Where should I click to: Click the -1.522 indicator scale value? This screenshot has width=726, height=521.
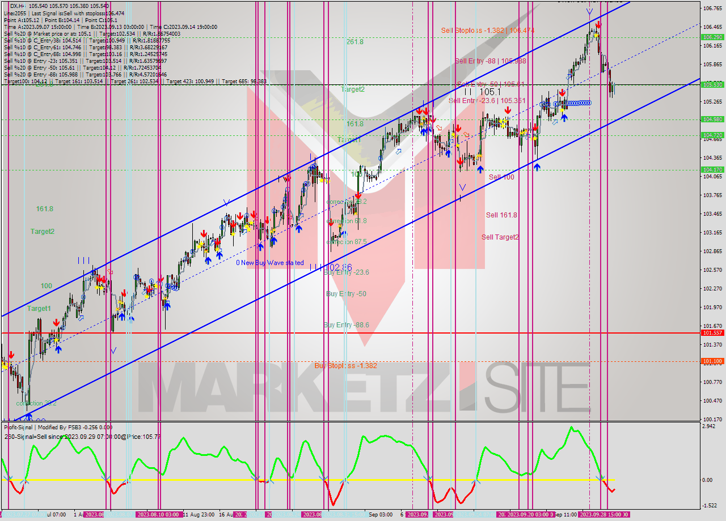pos(710,506)
